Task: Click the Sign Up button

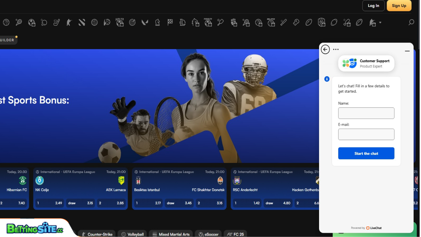Action: pos(399,6)
